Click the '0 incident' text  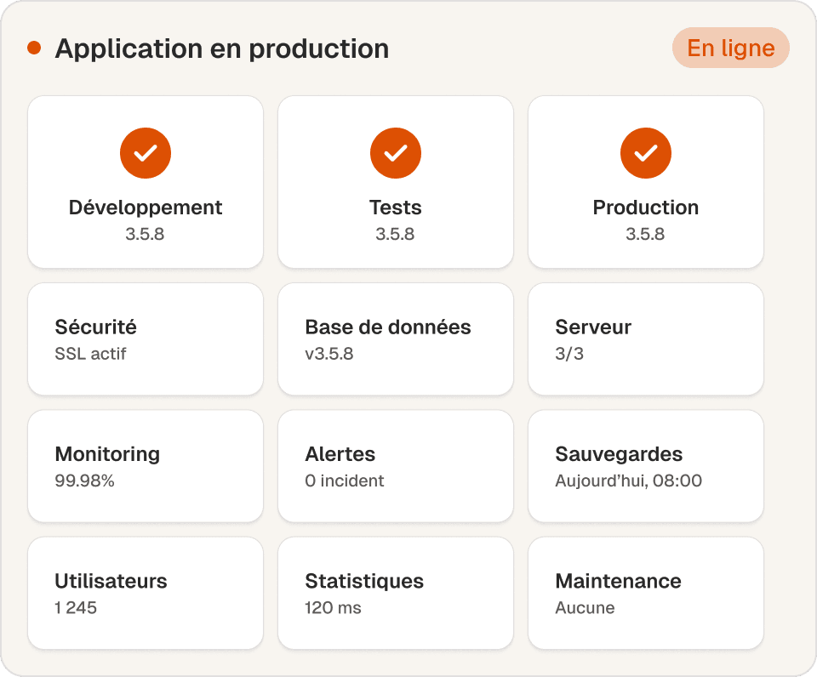pos(345,481)
